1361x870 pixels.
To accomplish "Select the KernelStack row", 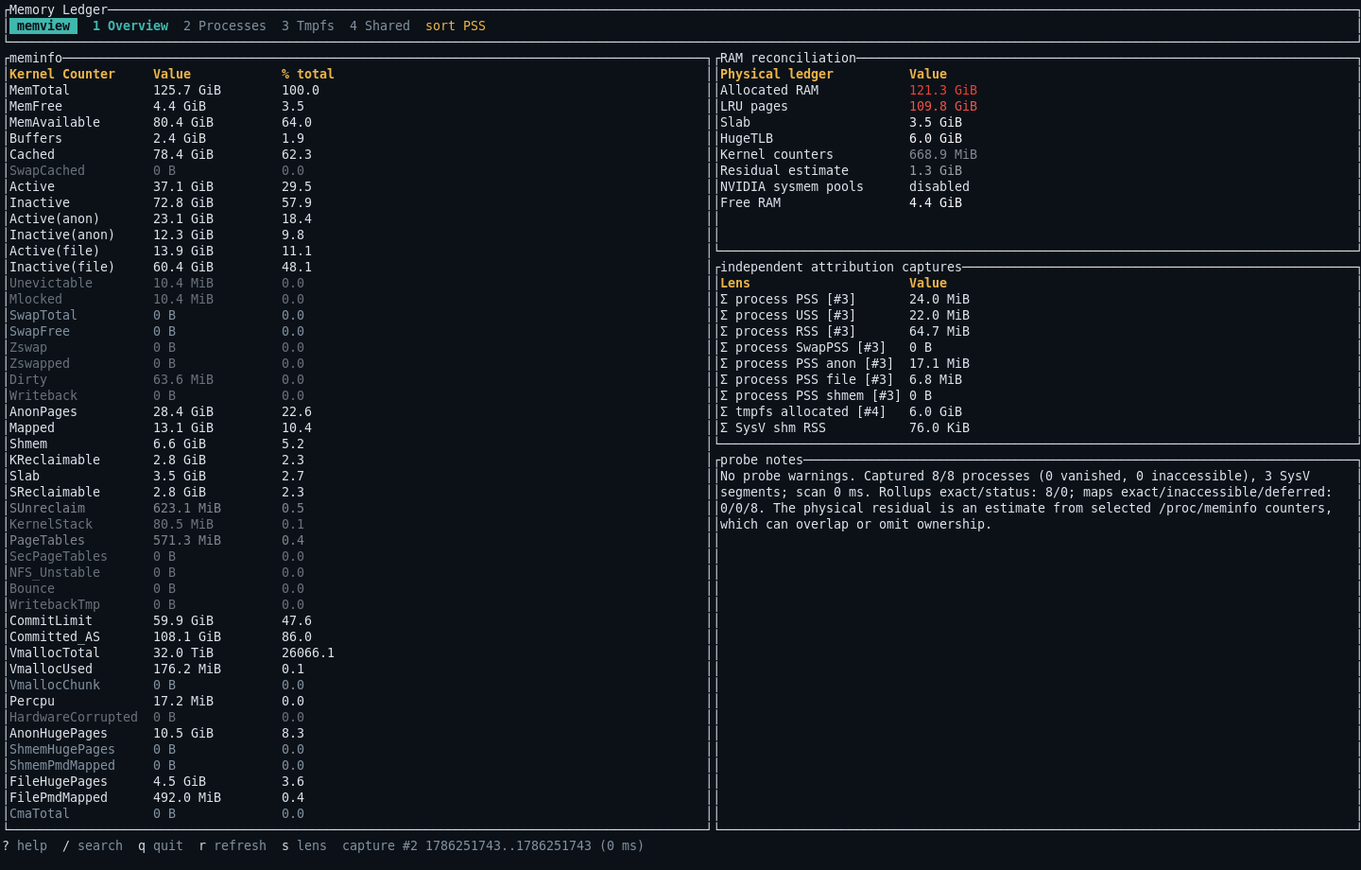I will 357,524.
